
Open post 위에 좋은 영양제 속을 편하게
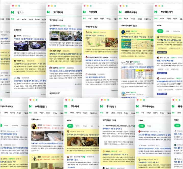[95, 77]
